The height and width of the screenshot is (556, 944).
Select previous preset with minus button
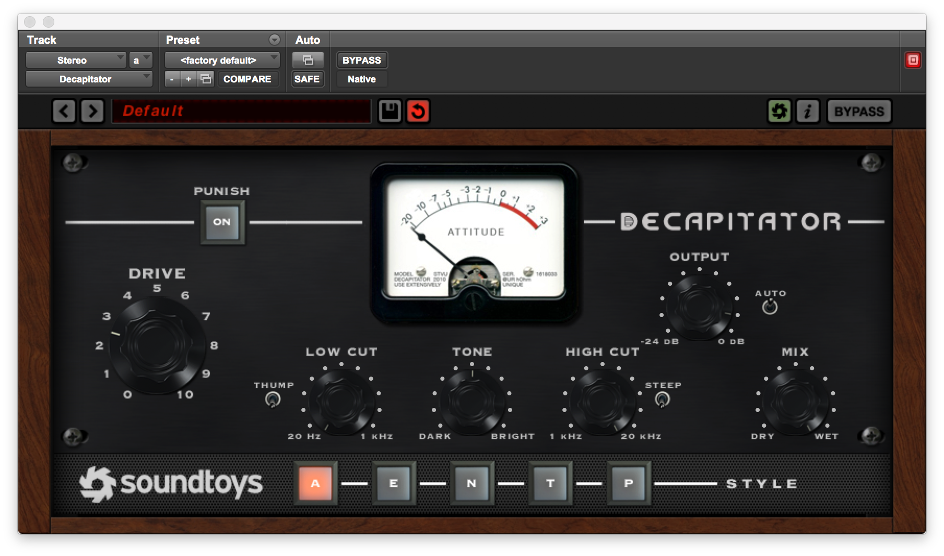(x=172, y=79)
